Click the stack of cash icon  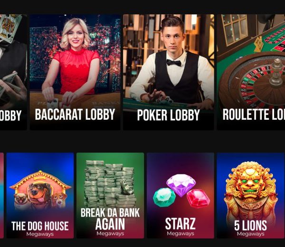click(111, 183)
